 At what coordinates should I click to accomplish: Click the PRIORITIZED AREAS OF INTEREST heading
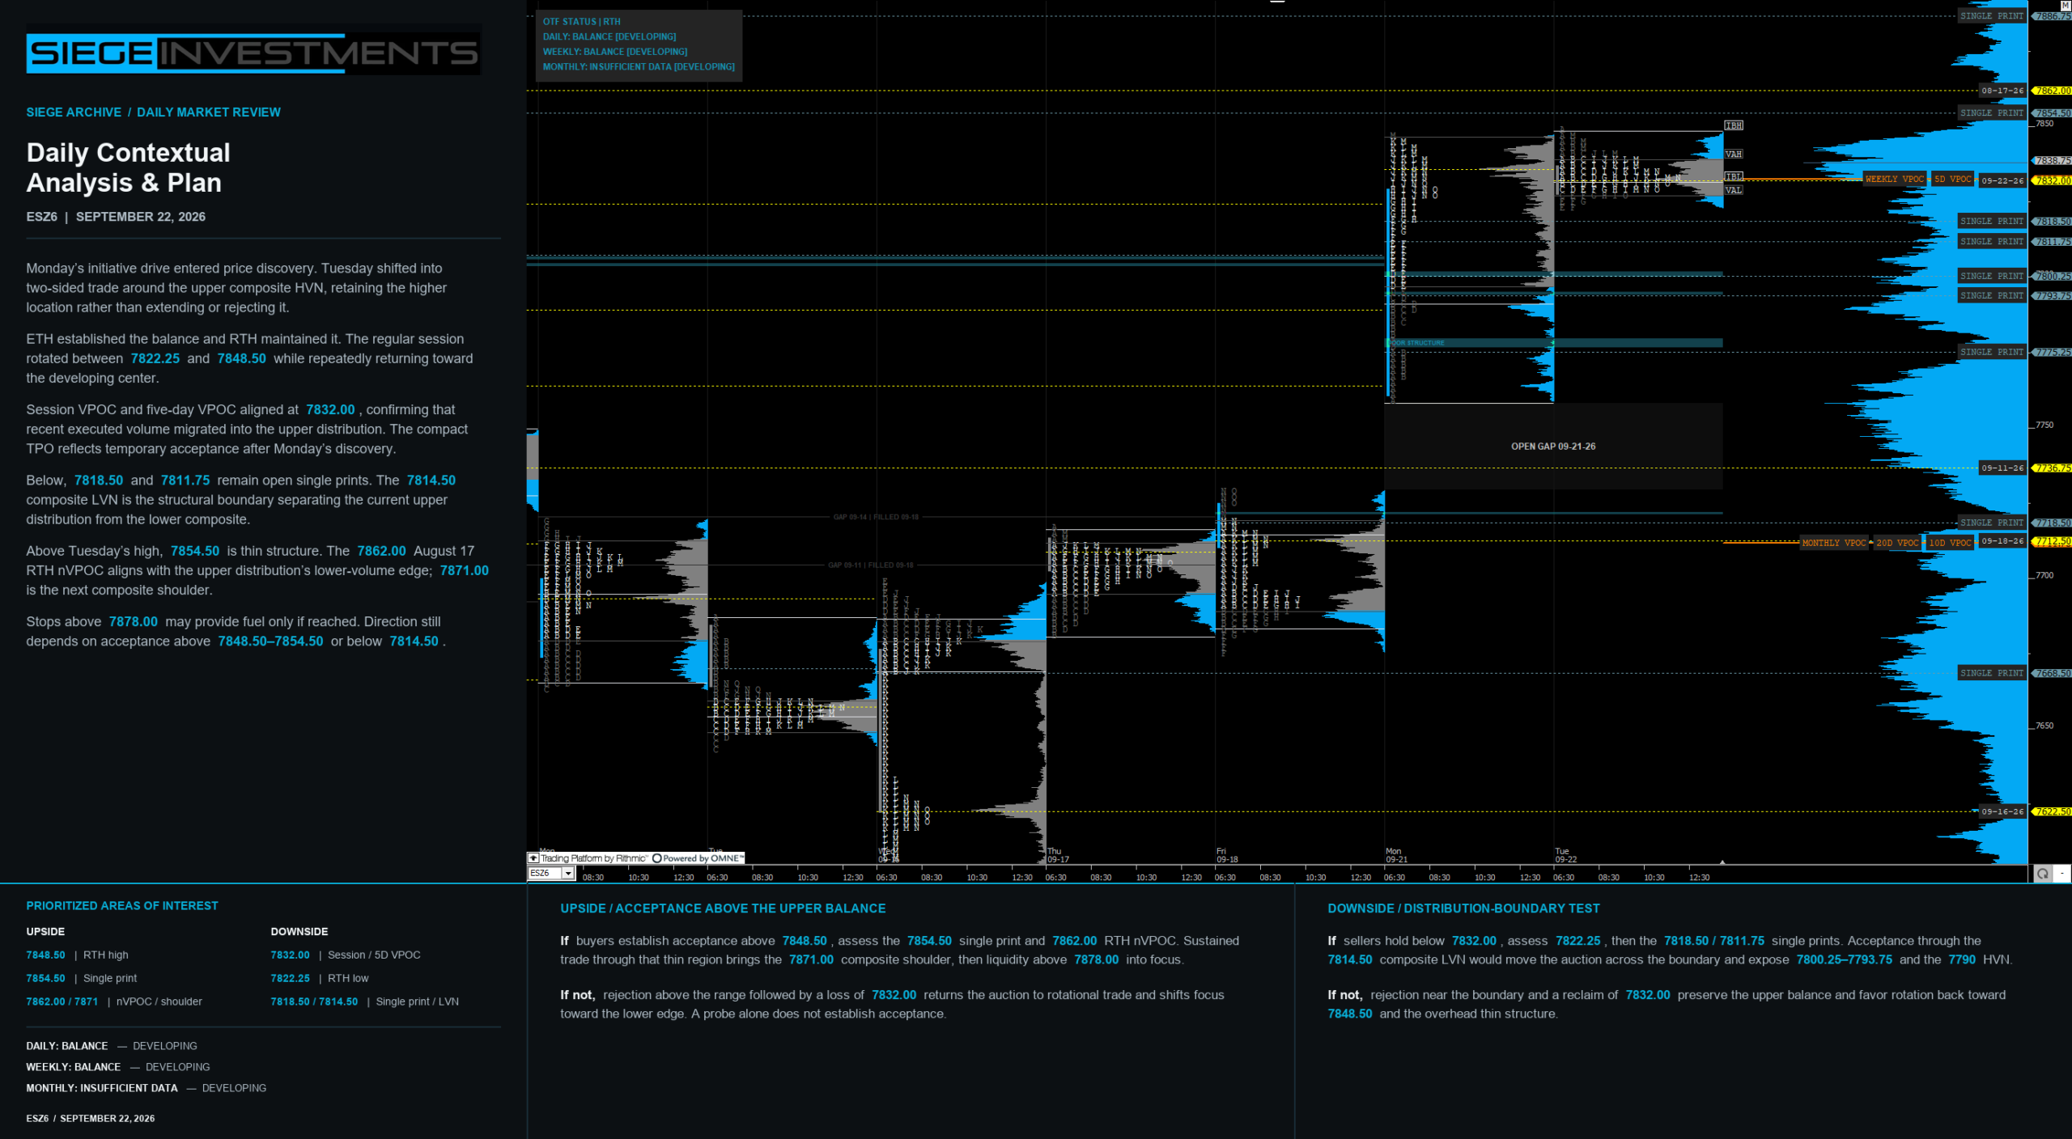click(122, 906)
